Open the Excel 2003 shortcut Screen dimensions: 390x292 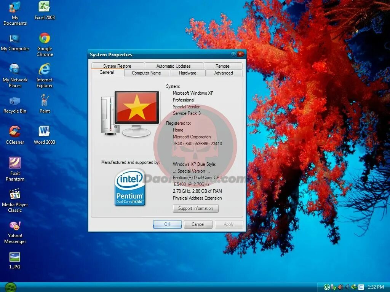(45, 10)
